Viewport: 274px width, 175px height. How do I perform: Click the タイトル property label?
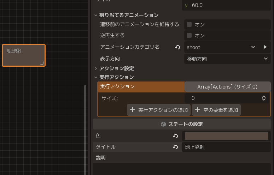click(x=106, y=147)
